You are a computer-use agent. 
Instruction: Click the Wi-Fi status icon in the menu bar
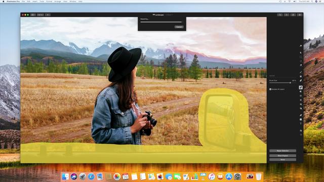[x=290, y=2]
